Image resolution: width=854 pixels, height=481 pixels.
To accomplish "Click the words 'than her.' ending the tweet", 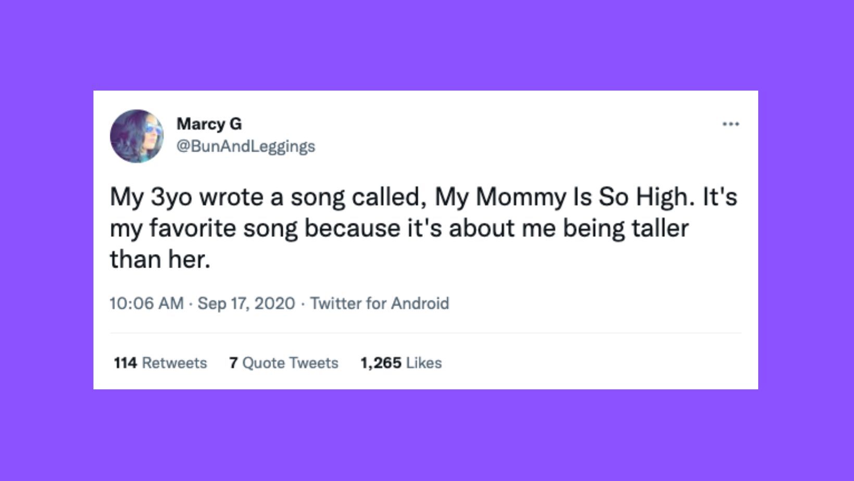I will [x=160, y=259].
